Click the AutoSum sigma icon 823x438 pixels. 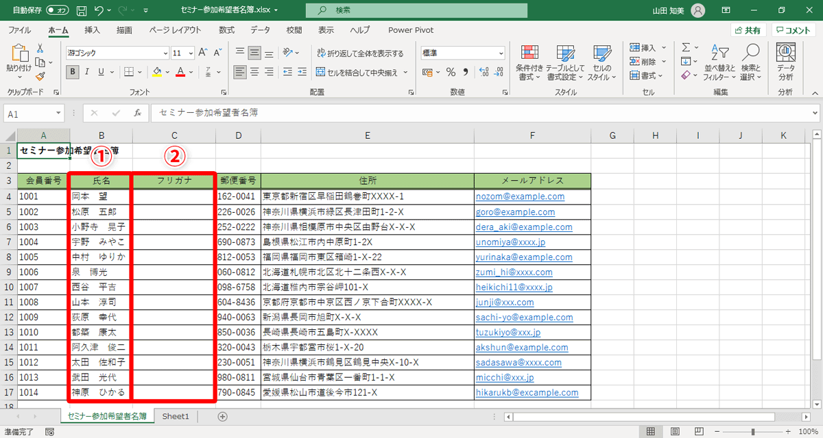(685, 48)
